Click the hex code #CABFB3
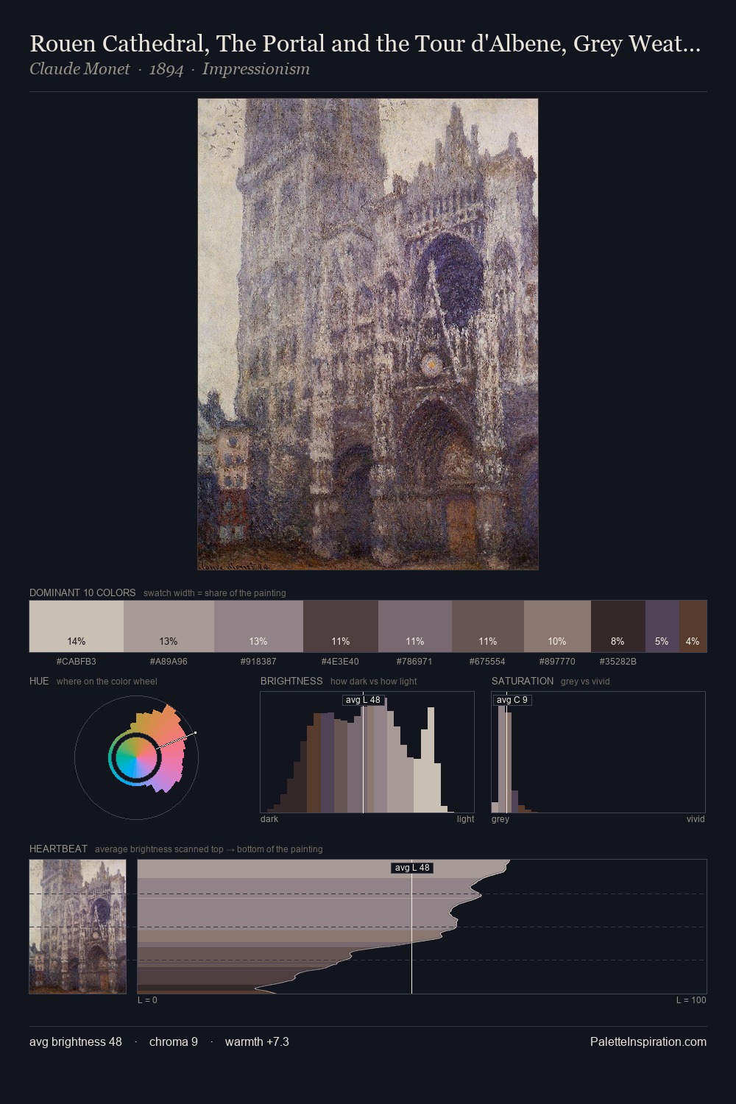Viewport: 736px width, 1104px height. pos(77,662)
